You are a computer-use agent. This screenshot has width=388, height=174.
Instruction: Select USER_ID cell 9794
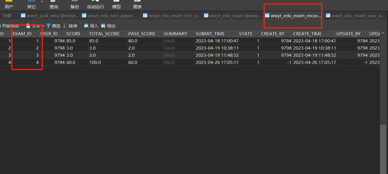(x=53, y=55)
